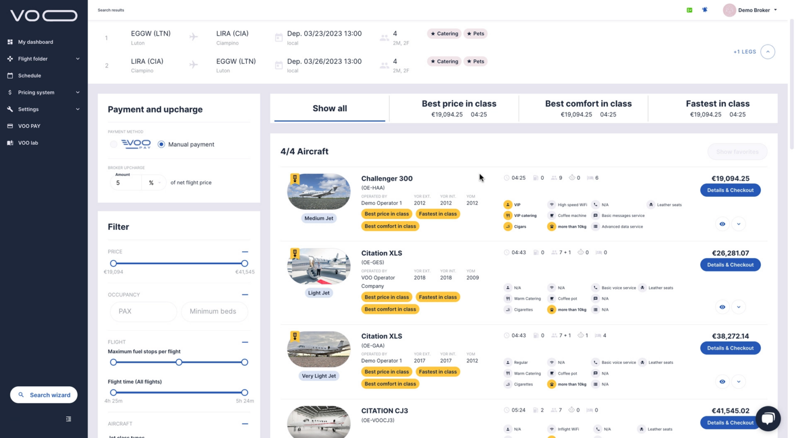Collapse the flight legs with +1 LEGS chevron
796x438 pixels.
click(767, 52)
